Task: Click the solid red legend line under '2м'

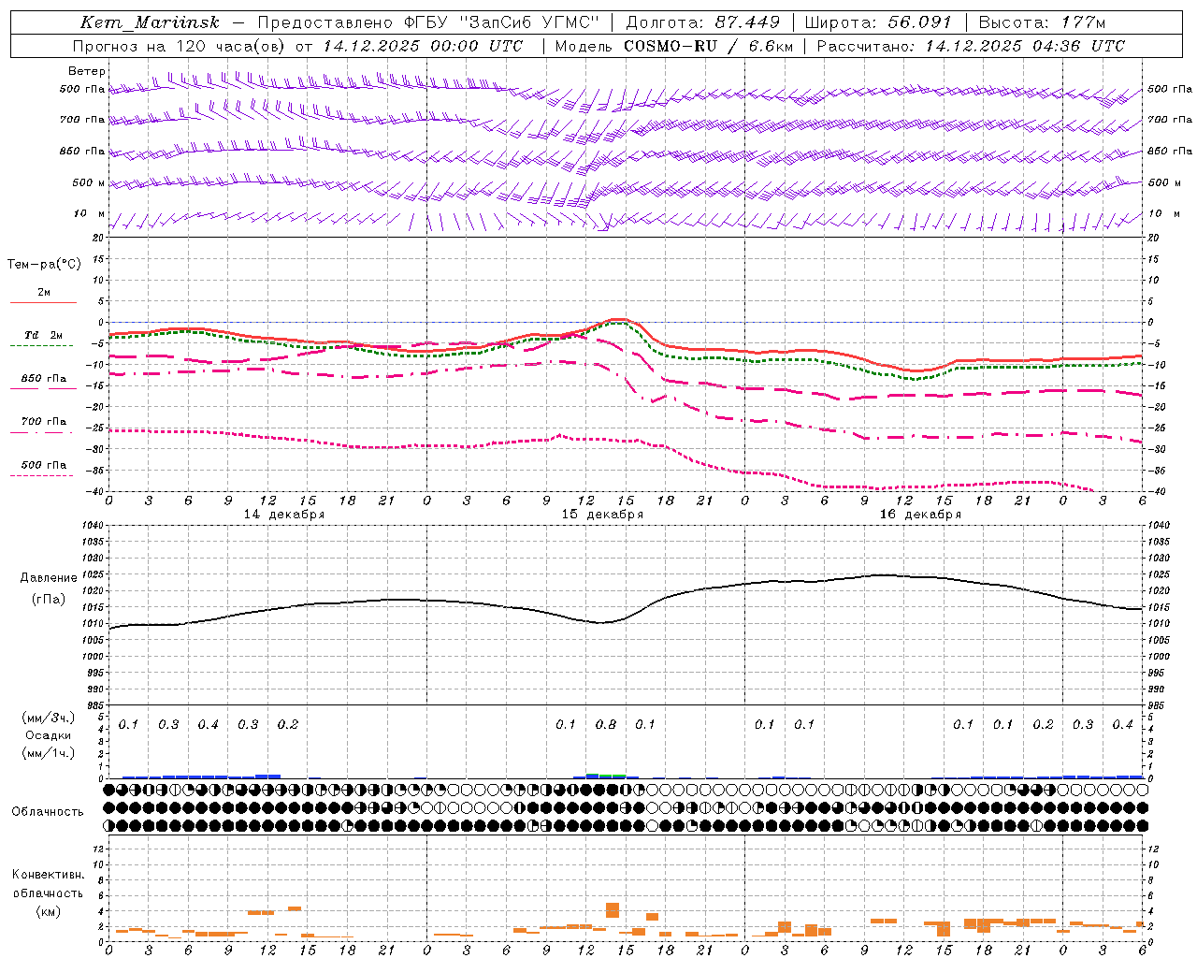Action: pyautogui.click(x=43, y=302)
